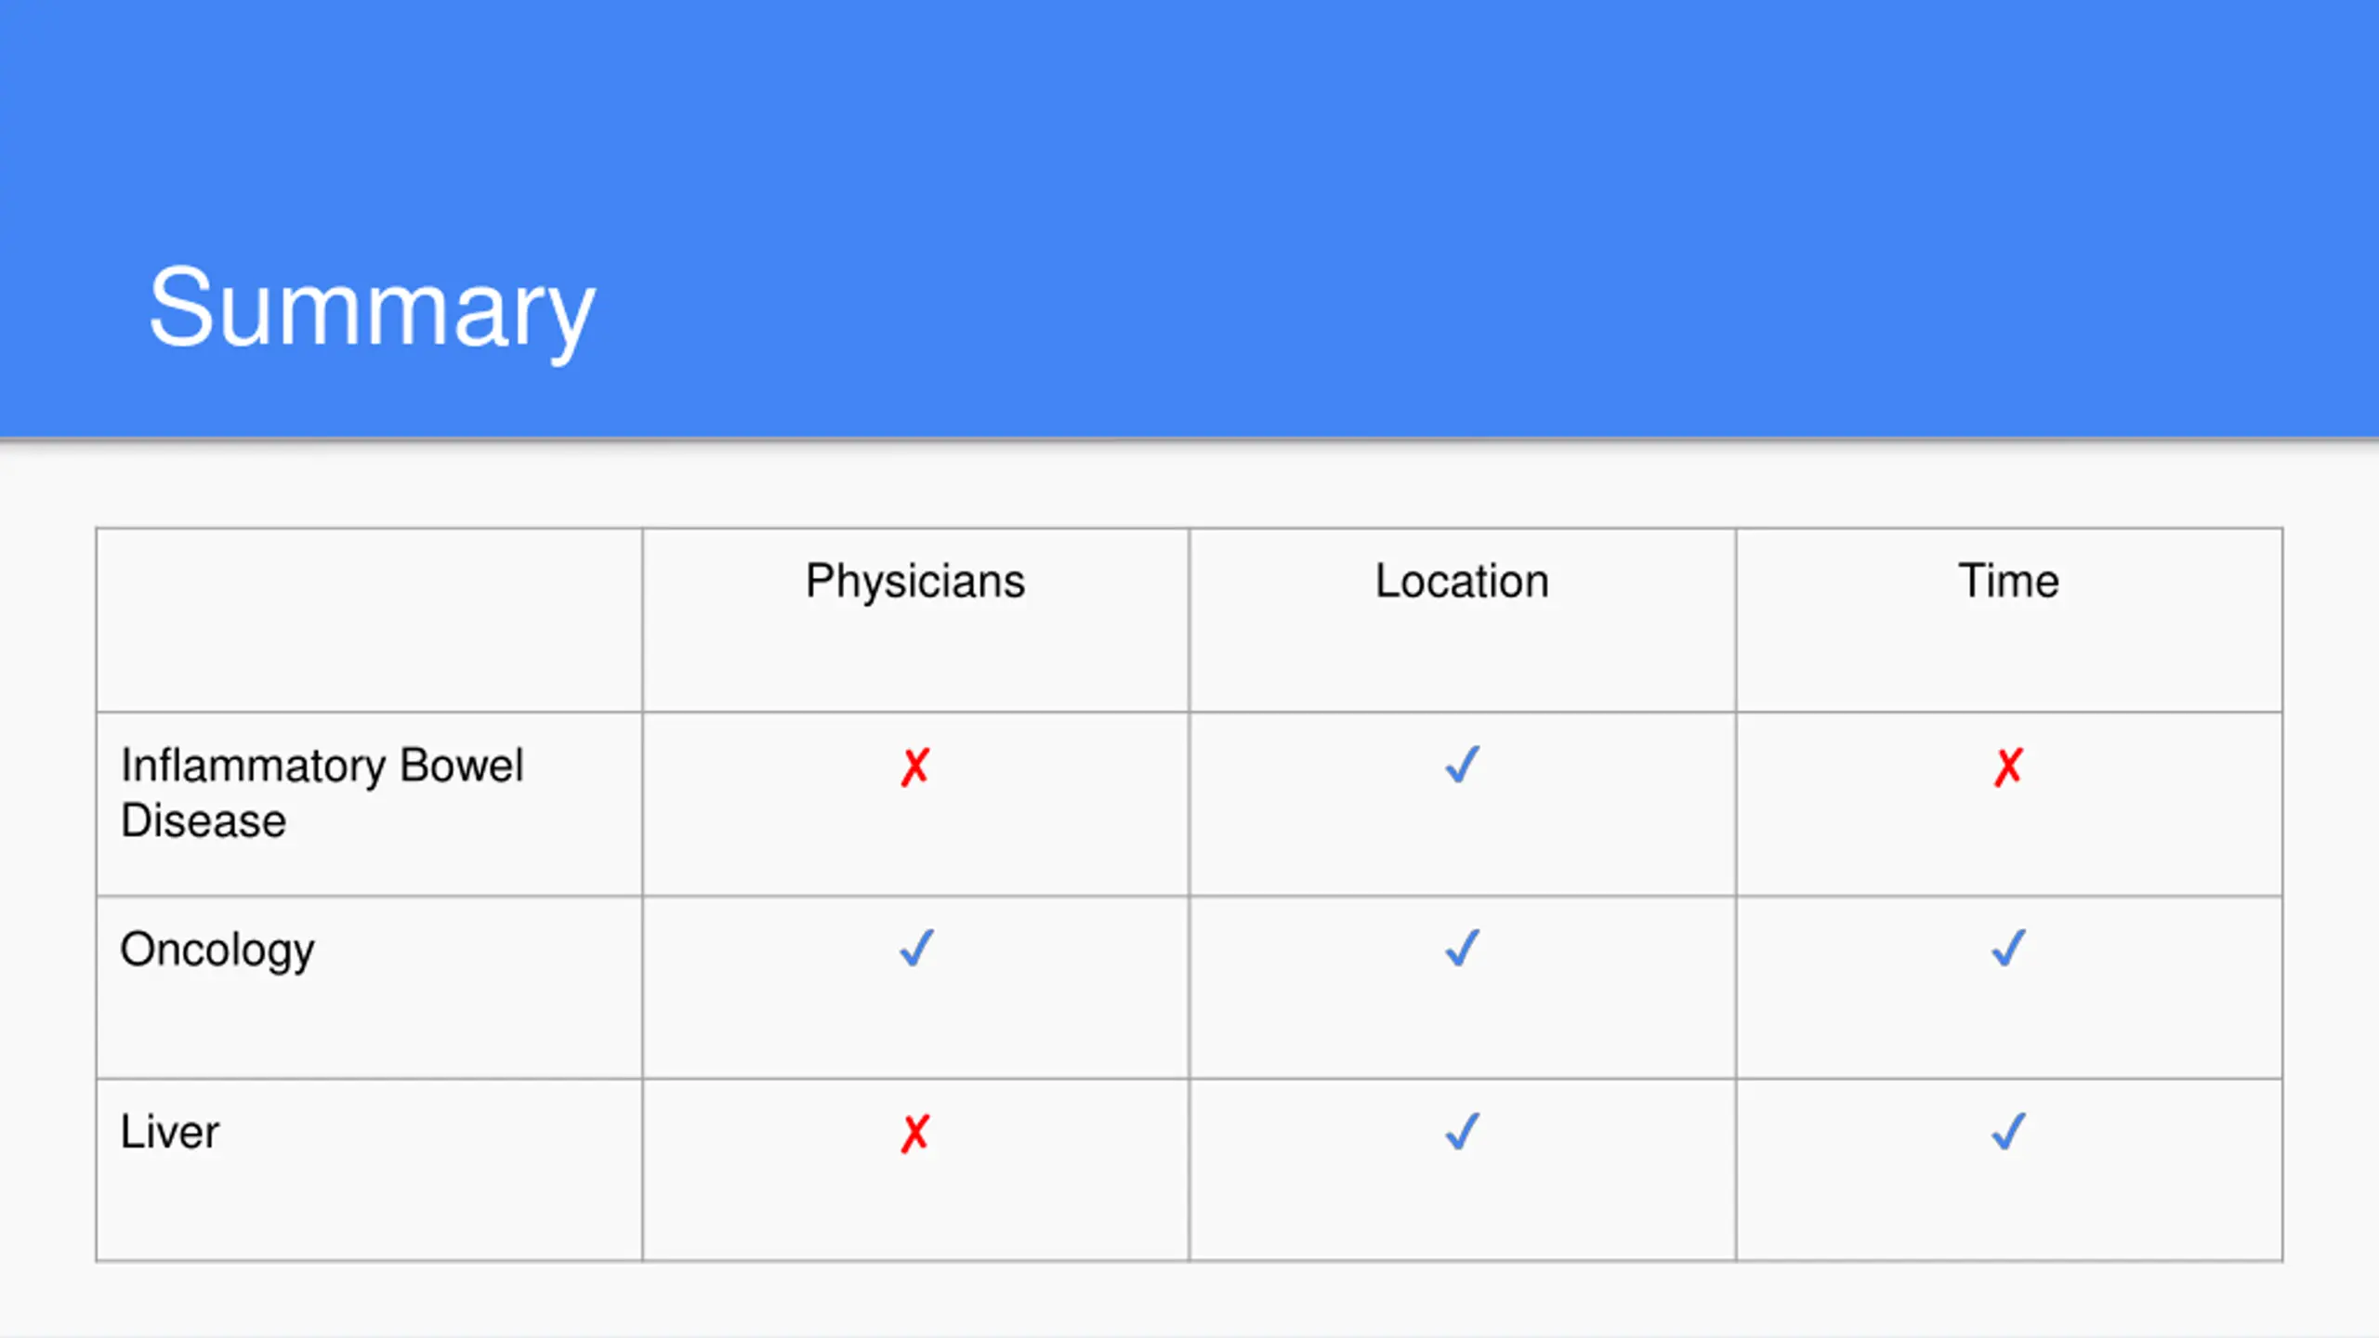Click the red X for IBD Physicians
The image size is (2379, 1338).
(915, 767)
